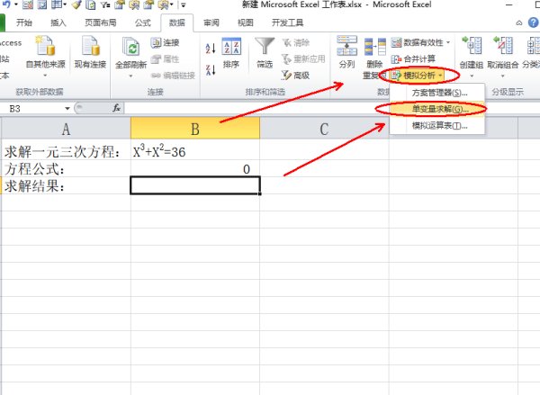
Task: Open Advanced filter (高级)
Action: [295, 75]
